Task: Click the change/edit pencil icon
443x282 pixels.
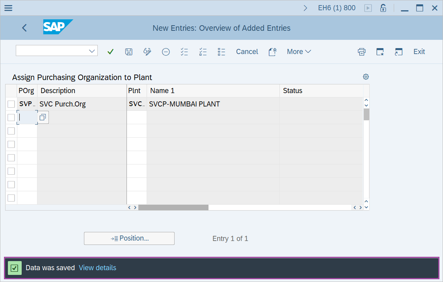Action: coord(147,51)
